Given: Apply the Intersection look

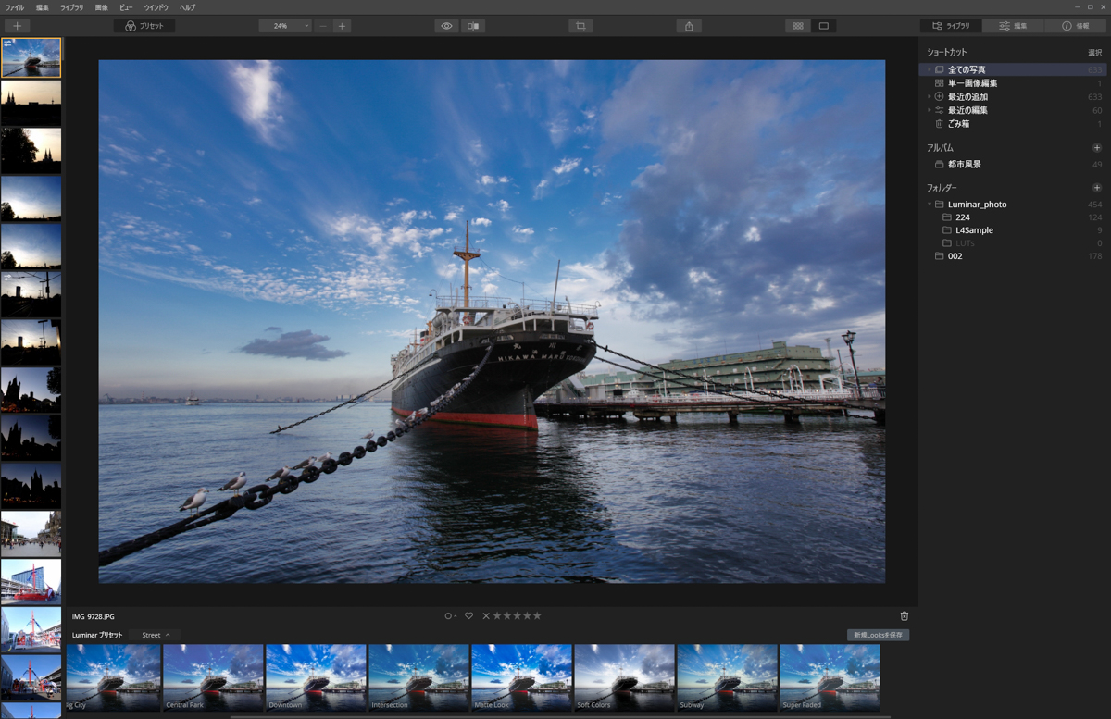Looking at the screenshot, I should (x=418, y=678).
